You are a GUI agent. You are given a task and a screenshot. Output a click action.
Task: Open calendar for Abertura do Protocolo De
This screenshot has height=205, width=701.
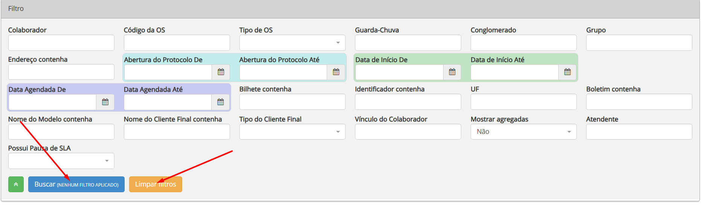(x=221, y=72)
